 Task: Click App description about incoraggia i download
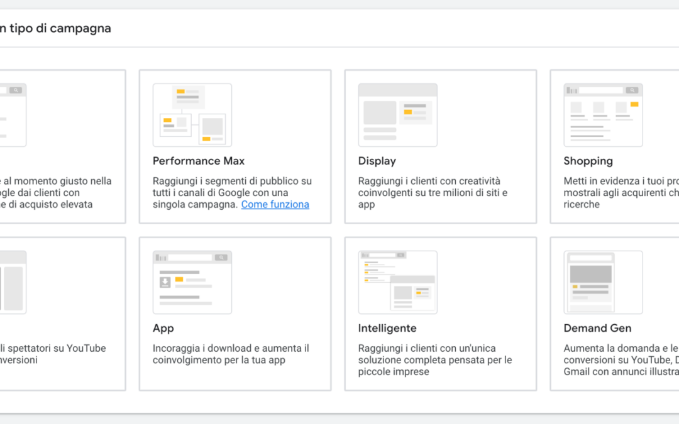point(231,354)
